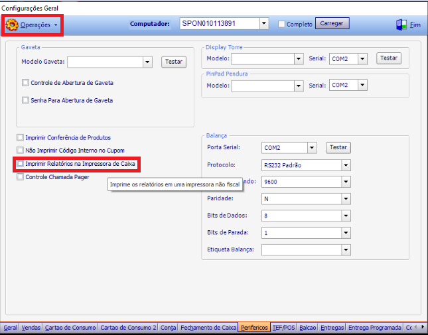Click the Fim label to close
This screenshot has width=428, height=335.
pyautogui.click(x=415, y=25)
